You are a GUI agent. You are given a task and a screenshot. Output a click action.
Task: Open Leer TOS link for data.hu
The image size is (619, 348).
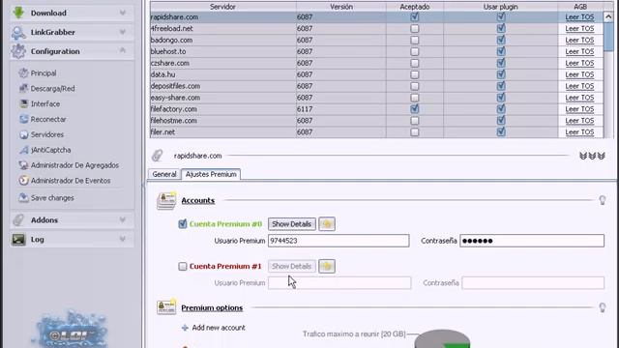click(579, 74)
